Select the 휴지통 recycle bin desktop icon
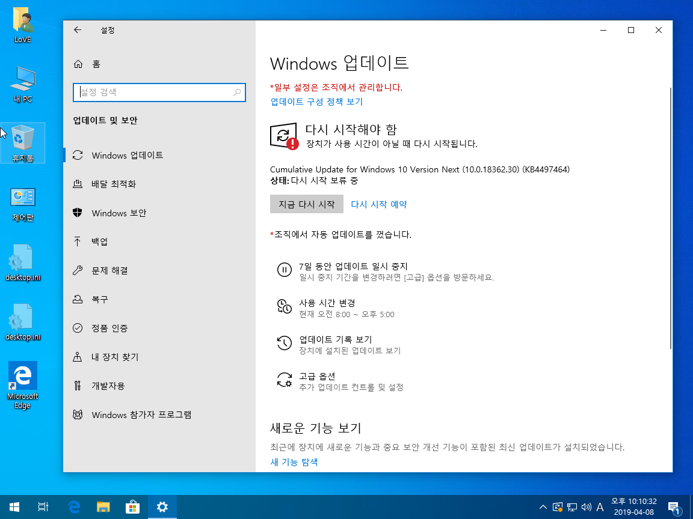The image size is (693, 519). (x=22, y=143)
